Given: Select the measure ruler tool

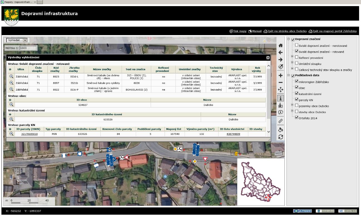Looking at the screenshot, I should pos(281,121).
